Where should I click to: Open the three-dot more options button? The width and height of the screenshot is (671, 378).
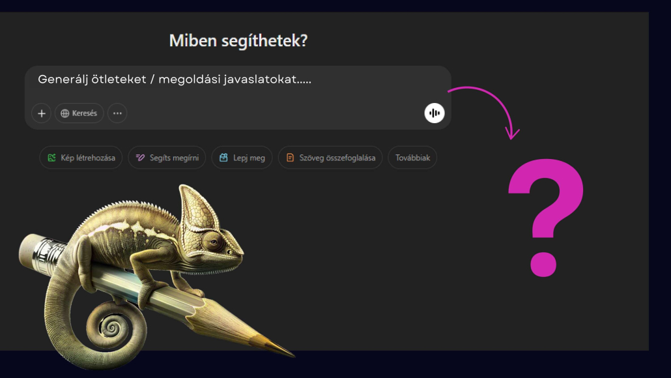point(117,113)
